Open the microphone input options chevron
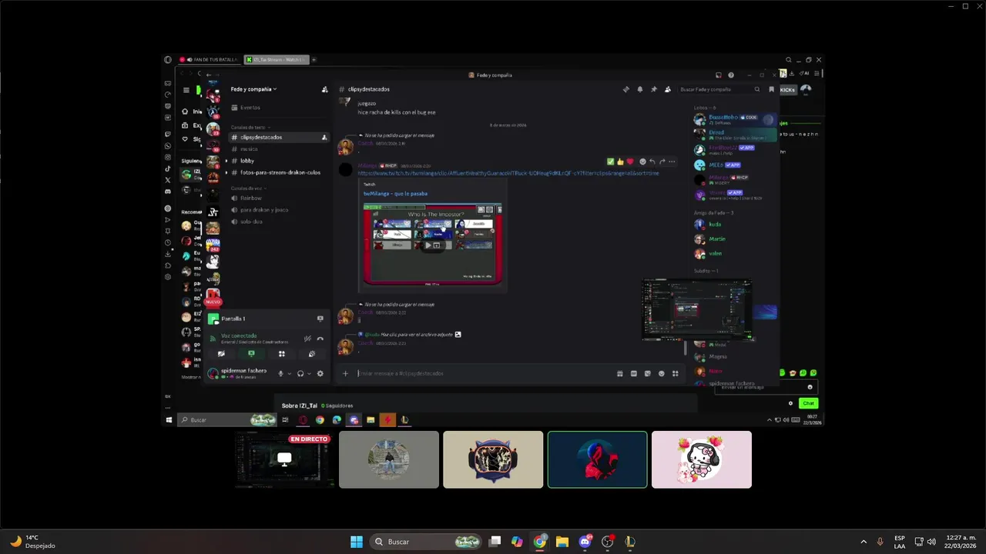The height and width of the screenshot is (554, 986). (289, 373)
